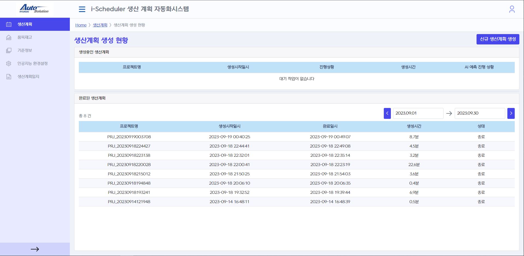The width and height of the screenshot is (524, 256).
Task: Open 생산계획일지 sidebar menu item
Action: click(35, 77)
